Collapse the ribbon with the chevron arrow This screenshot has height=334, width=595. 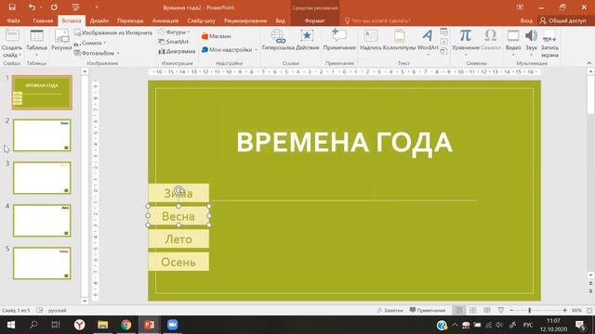click(588, 63)
